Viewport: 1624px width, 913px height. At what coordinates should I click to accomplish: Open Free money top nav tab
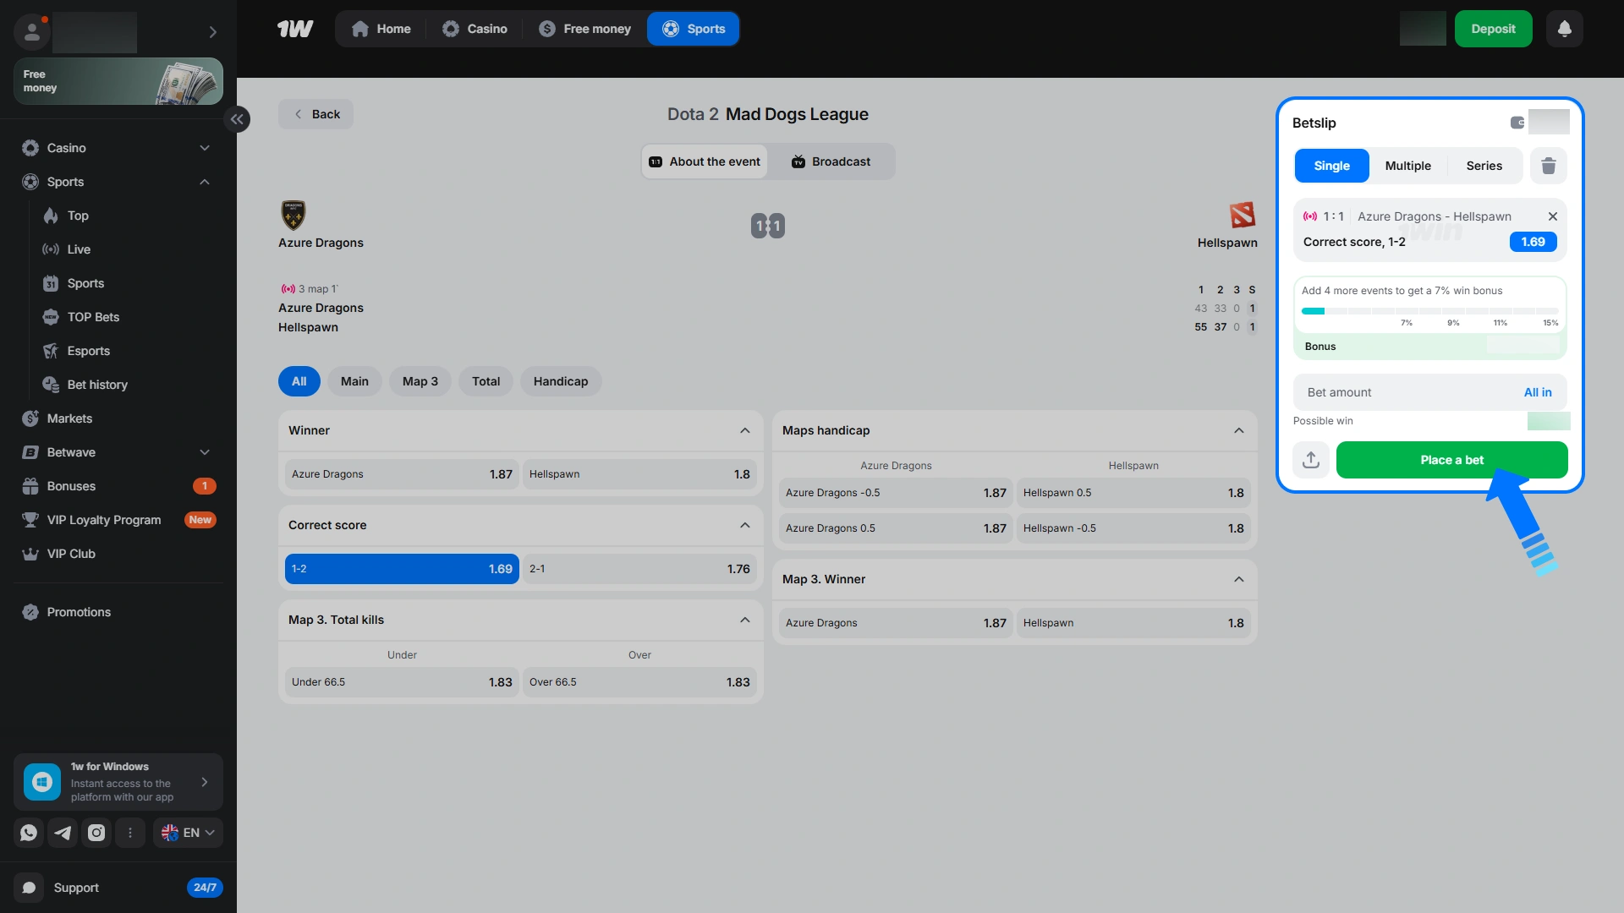click(585, 29)
